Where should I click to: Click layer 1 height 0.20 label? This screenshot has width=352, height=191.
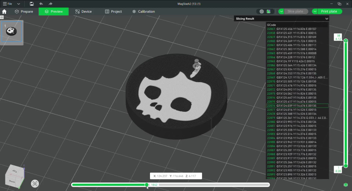click(338, 170)
